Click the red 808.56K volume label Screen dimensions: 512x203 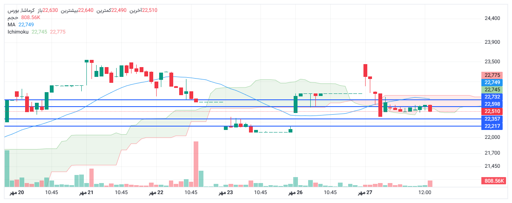tap(493, 181)
